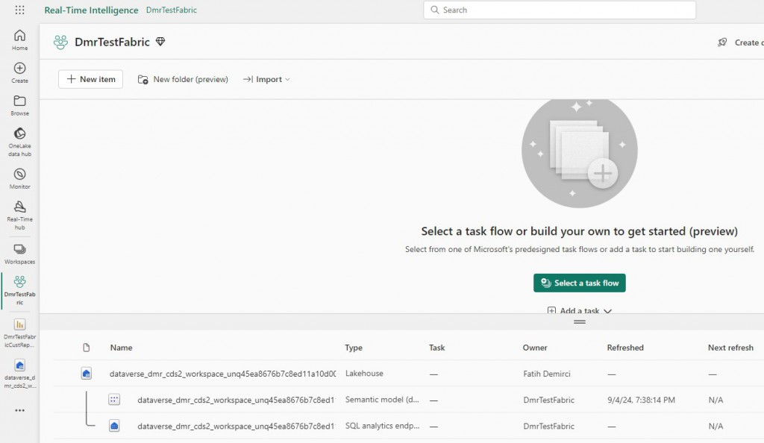Go to Home in the sidebar
Screen dimensions: 764x443
19,40
